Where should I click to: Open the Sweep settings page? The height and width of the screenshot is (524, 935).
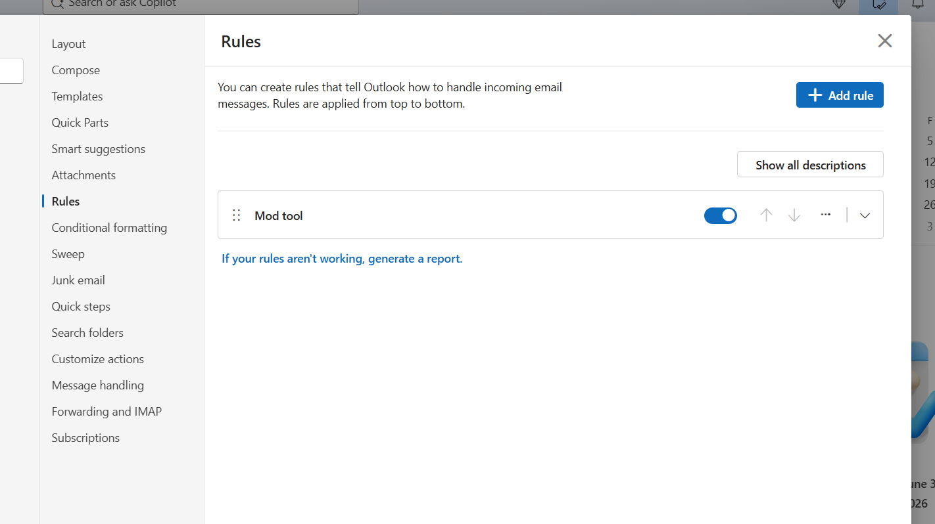pos(68,254)
